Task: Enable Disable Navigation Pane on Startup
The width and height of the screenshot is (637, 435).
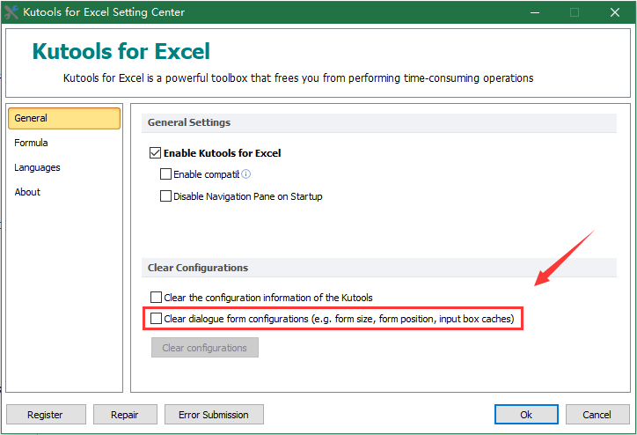Action: pos(165,196)
